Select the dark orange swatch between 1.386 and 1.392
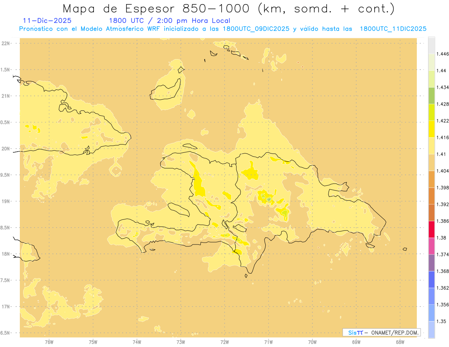 pos(431,213)
